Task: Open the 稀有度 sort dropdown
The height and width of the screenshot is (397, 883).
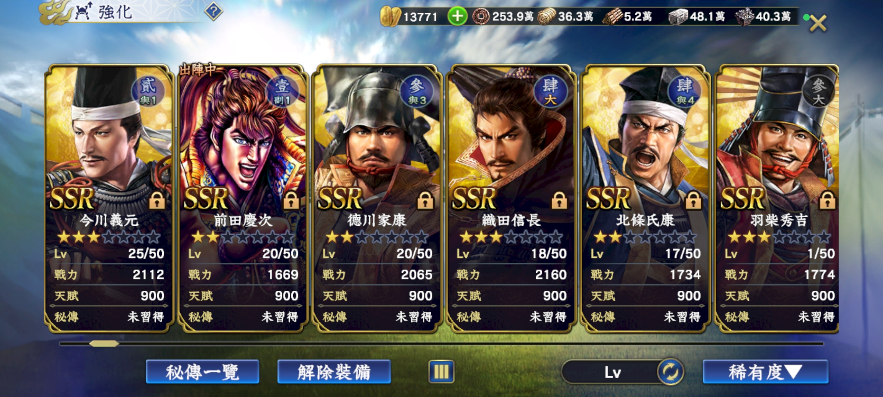Action: 765,372
